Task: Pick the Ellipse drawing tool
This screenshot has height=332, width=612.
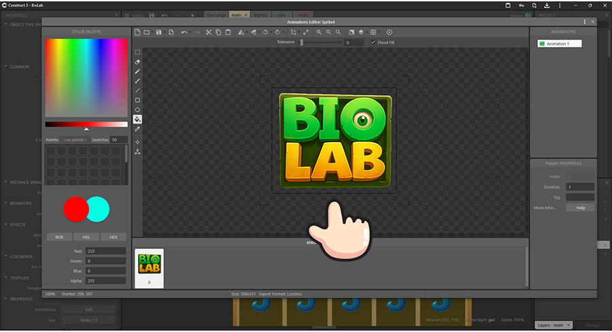Action: tap(137, 110)
